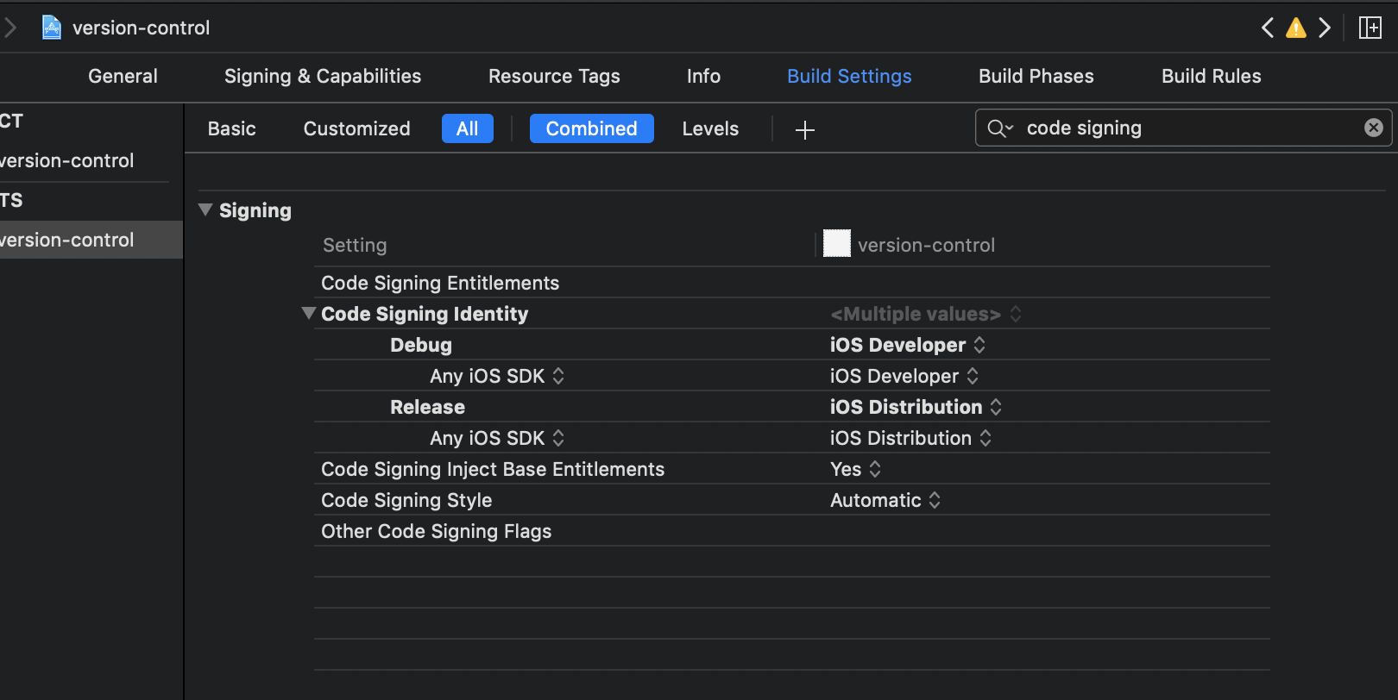
Task: Select the Basic settings filter
Action: (x=232, y=128)
